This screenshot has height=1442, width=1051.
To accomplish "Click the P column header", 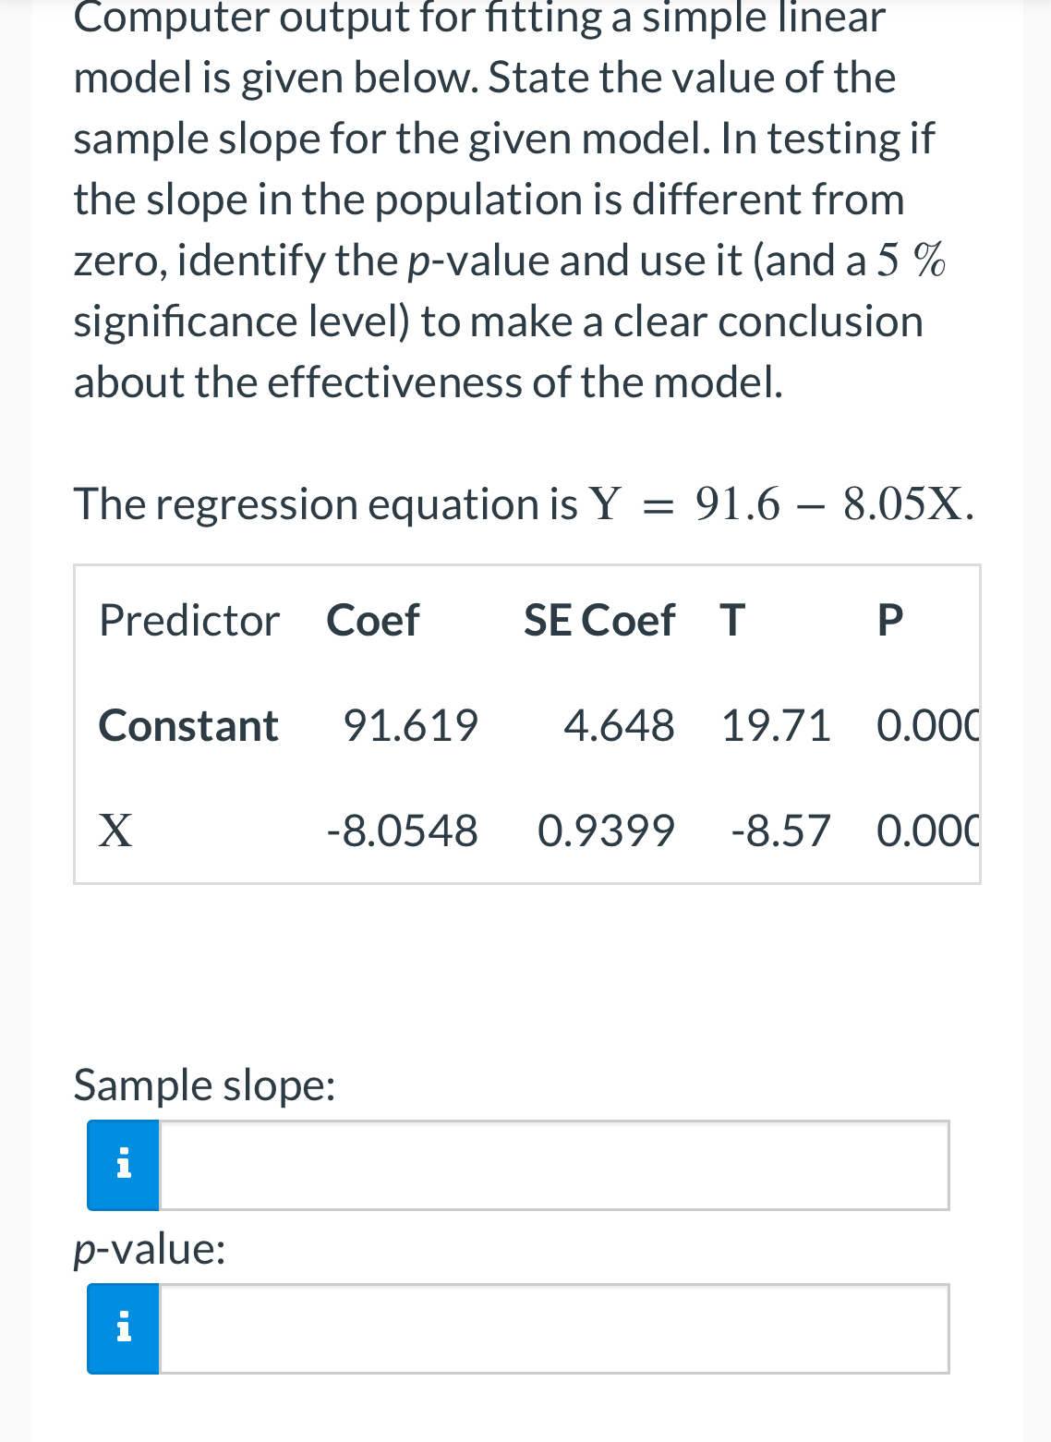I will coord(889,621).
